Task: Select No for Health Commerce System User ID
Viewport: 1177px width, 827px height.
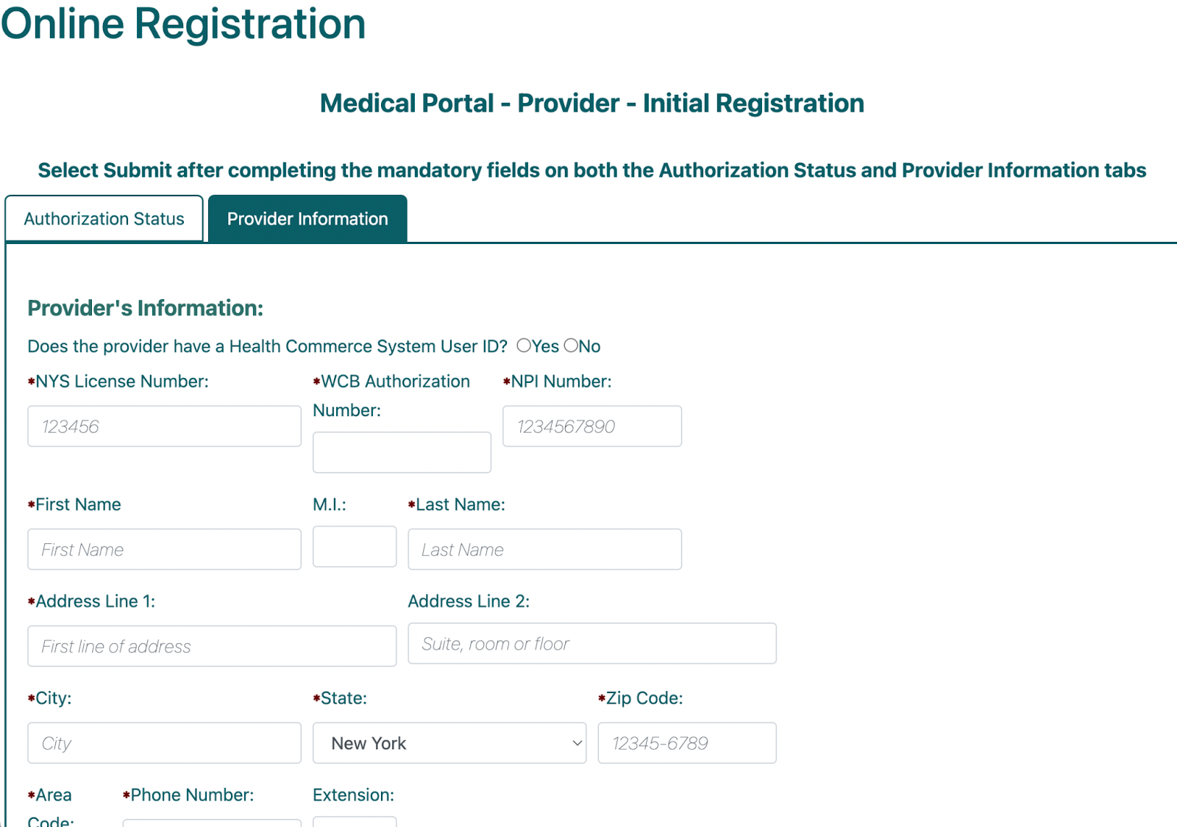Action: coord(571,346)
